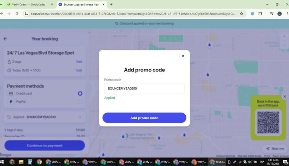Click Report a map error
289x166 pixels.
[280, 156]
